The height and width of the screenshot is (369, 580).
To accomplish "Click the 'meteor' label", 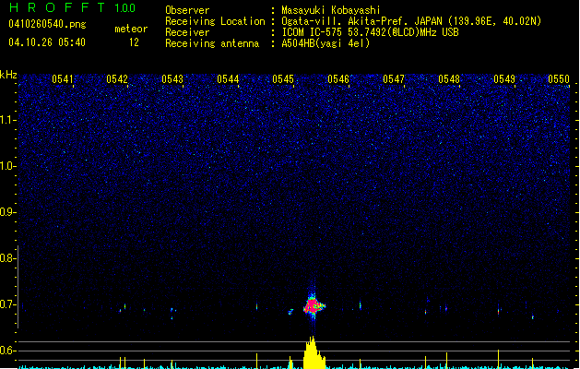I will tap(131, 29).
